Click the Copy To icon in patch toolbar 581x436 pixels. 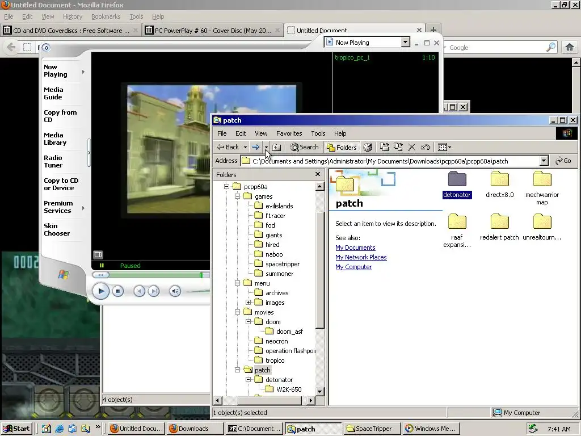pyautogui.click(x=398, y=147)
